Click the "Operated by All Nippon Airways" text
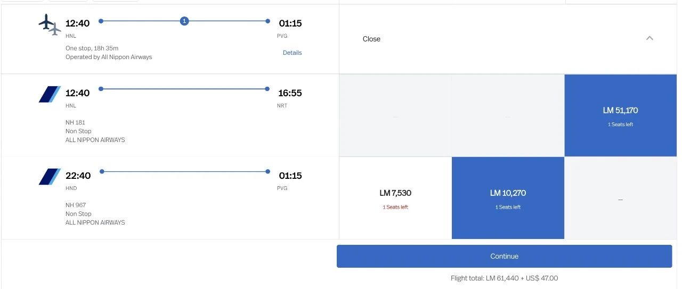 coord(109,57)
